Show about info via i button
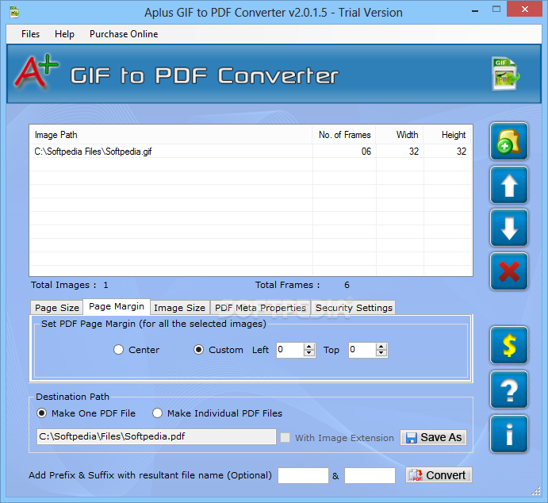The width and height of the screenshot is (548, 503). point(509,434)
